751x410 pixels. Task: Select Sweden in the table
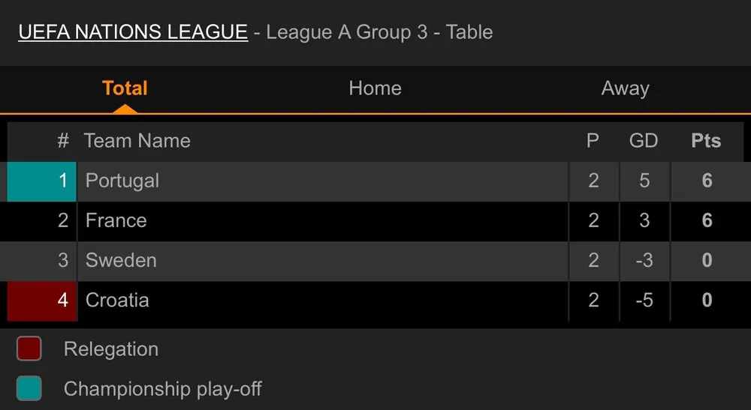tap(121, 260)
